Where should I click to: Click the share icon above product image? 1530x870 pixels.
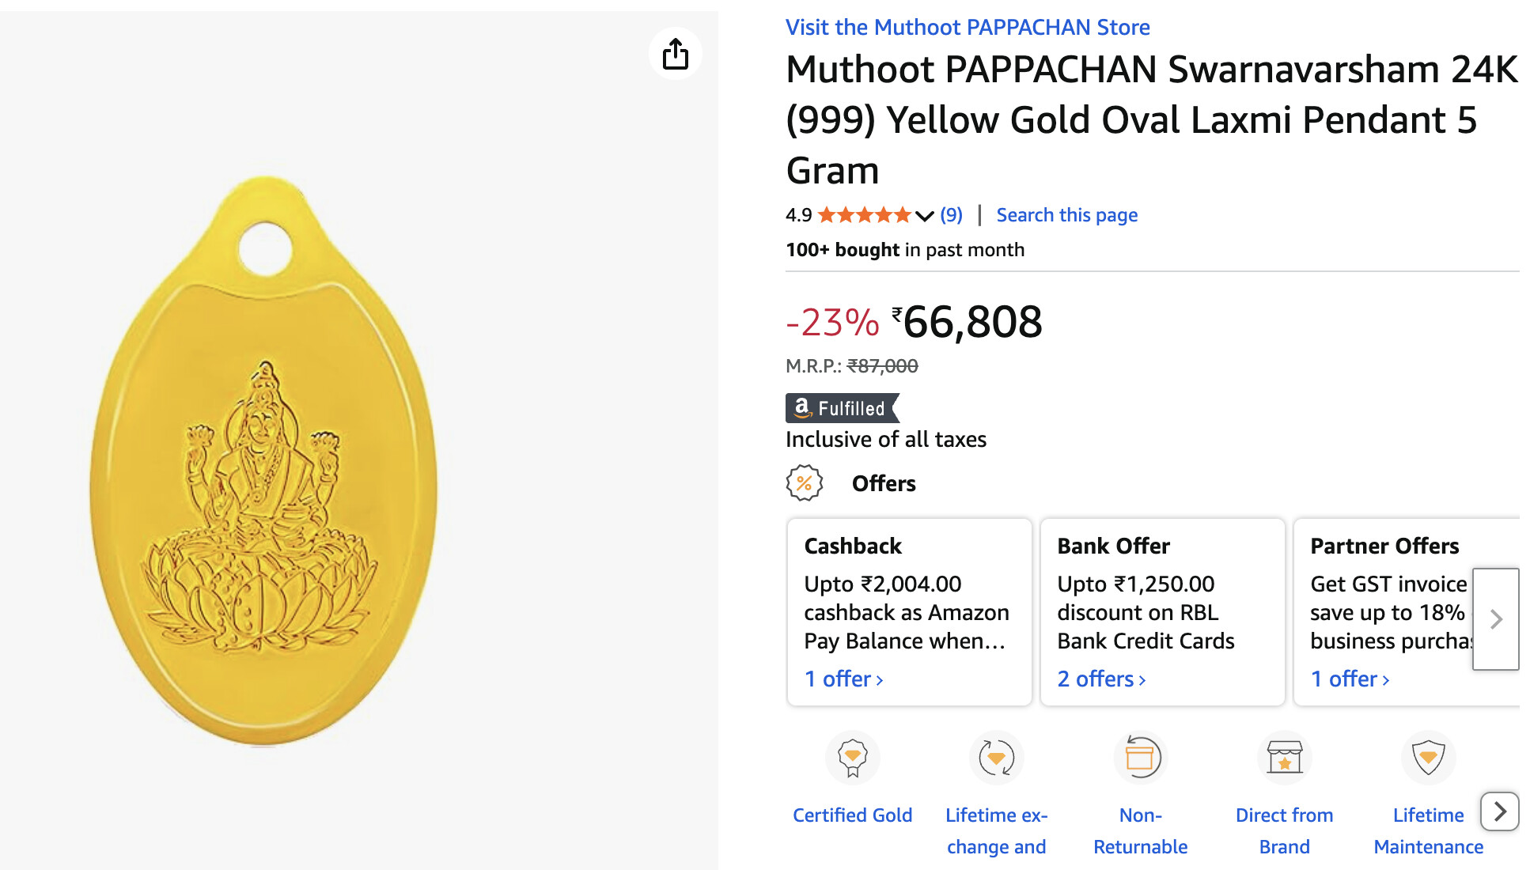[675, 54]
